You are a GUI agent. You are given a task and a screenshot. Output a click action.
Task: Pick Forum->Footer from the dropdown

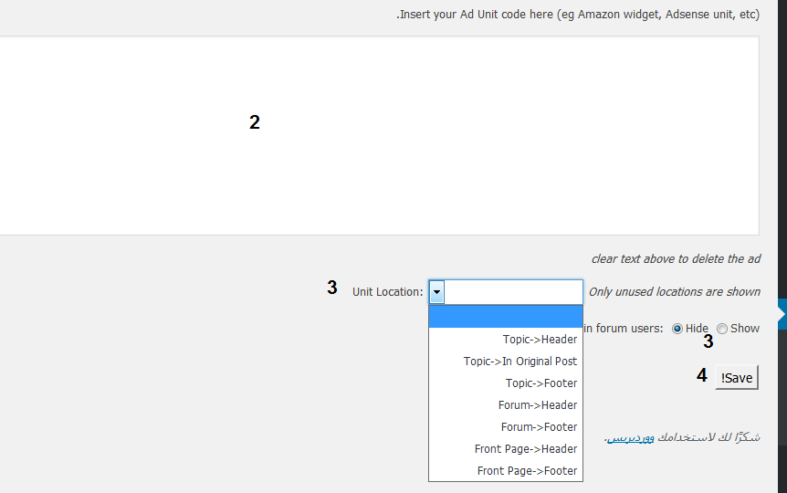click(539, 427)
